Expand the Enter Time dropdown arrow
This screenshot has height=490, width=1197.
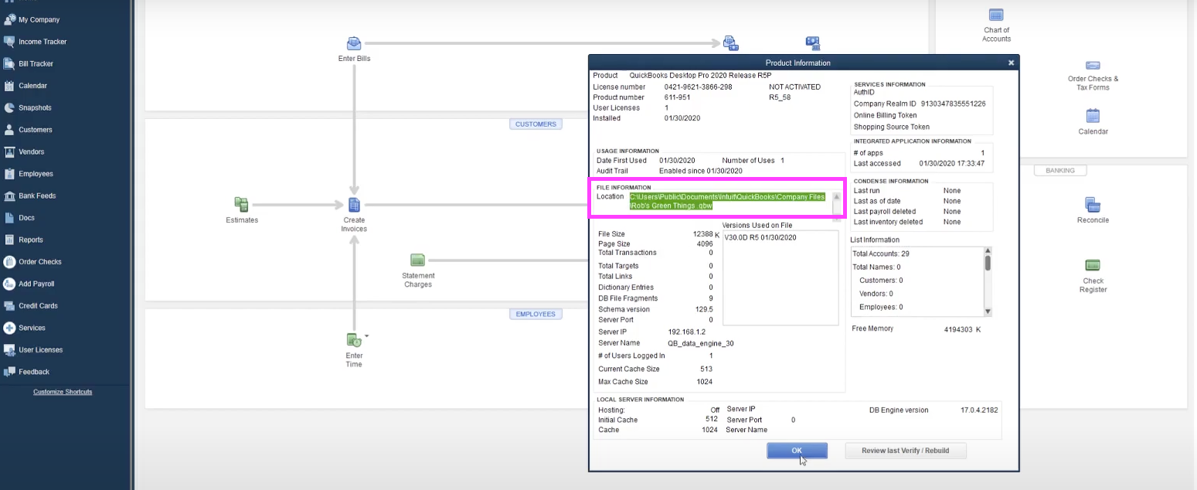366,336
